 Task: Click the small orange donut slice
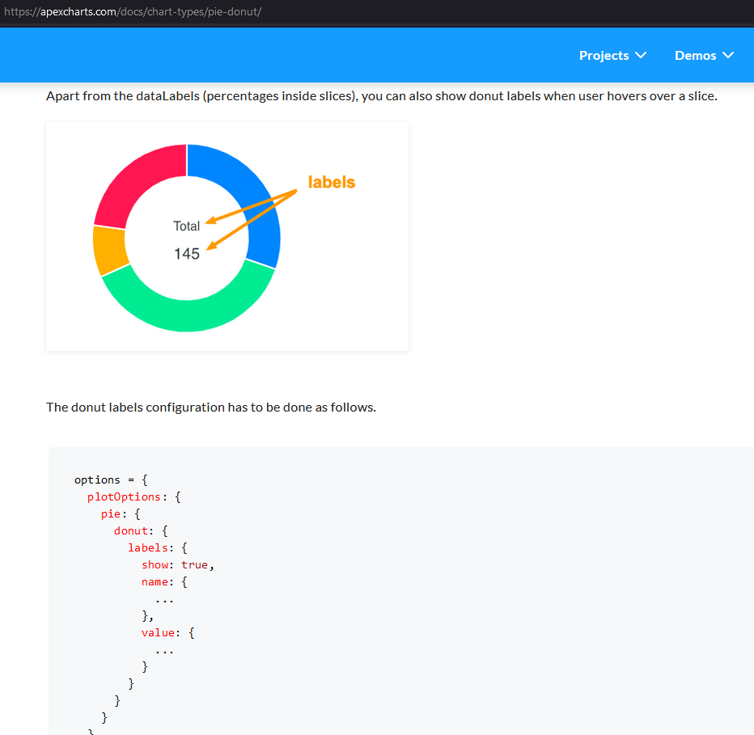[x=110, y=251]
